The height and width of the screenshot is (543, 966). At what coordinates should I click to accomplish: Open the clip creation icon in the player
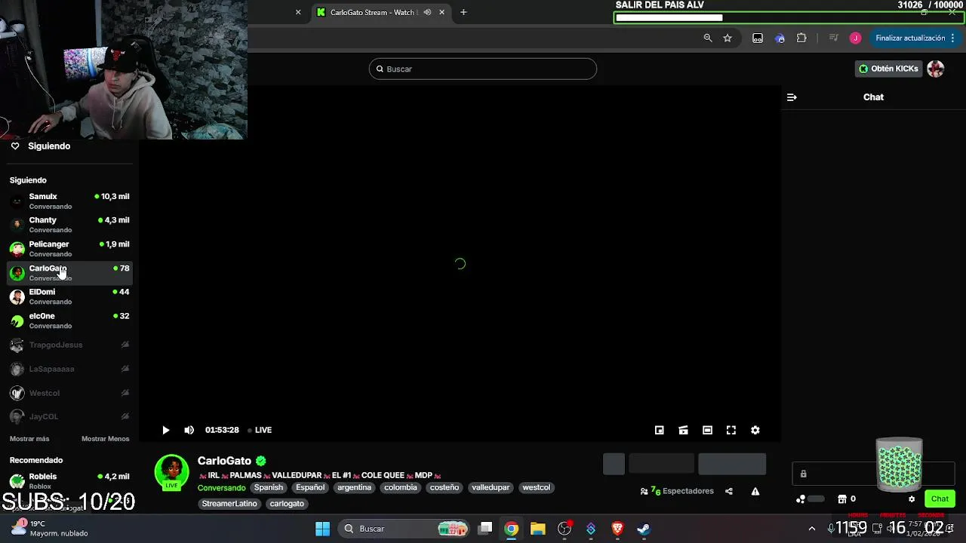pos(683,430)
